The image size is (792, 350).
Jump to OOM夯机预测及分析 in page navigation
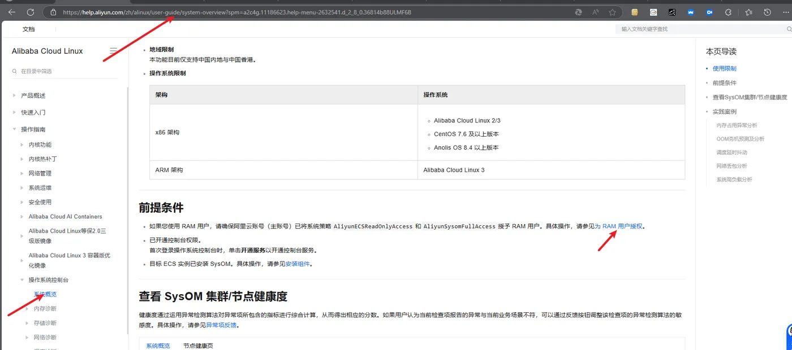(740, 139)
